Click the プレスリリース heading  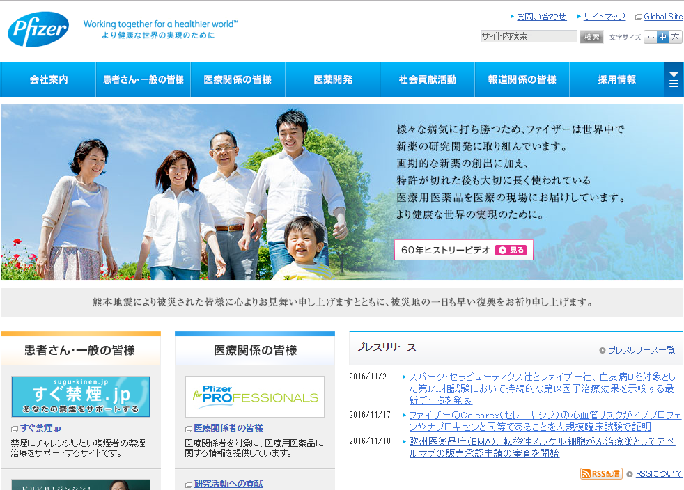pyautogui.click(x=386, y=347)
